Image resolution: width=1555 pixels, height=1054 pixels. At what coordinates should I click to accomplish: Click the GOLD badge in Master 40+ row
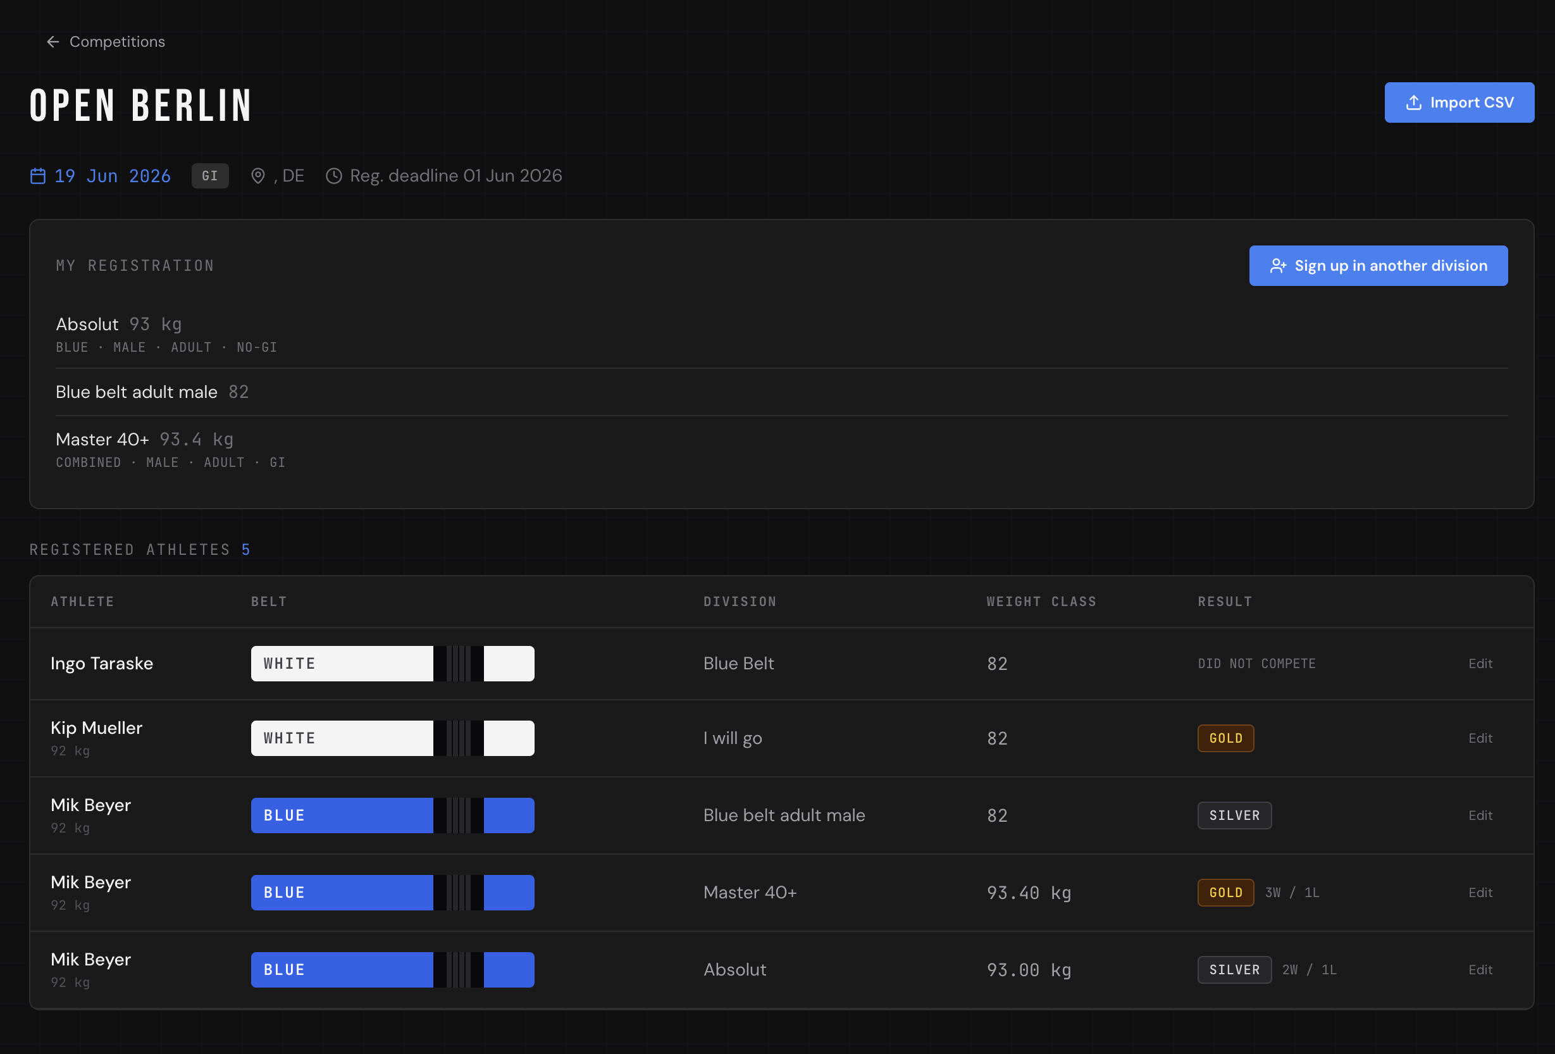(x=1226, y=893)
